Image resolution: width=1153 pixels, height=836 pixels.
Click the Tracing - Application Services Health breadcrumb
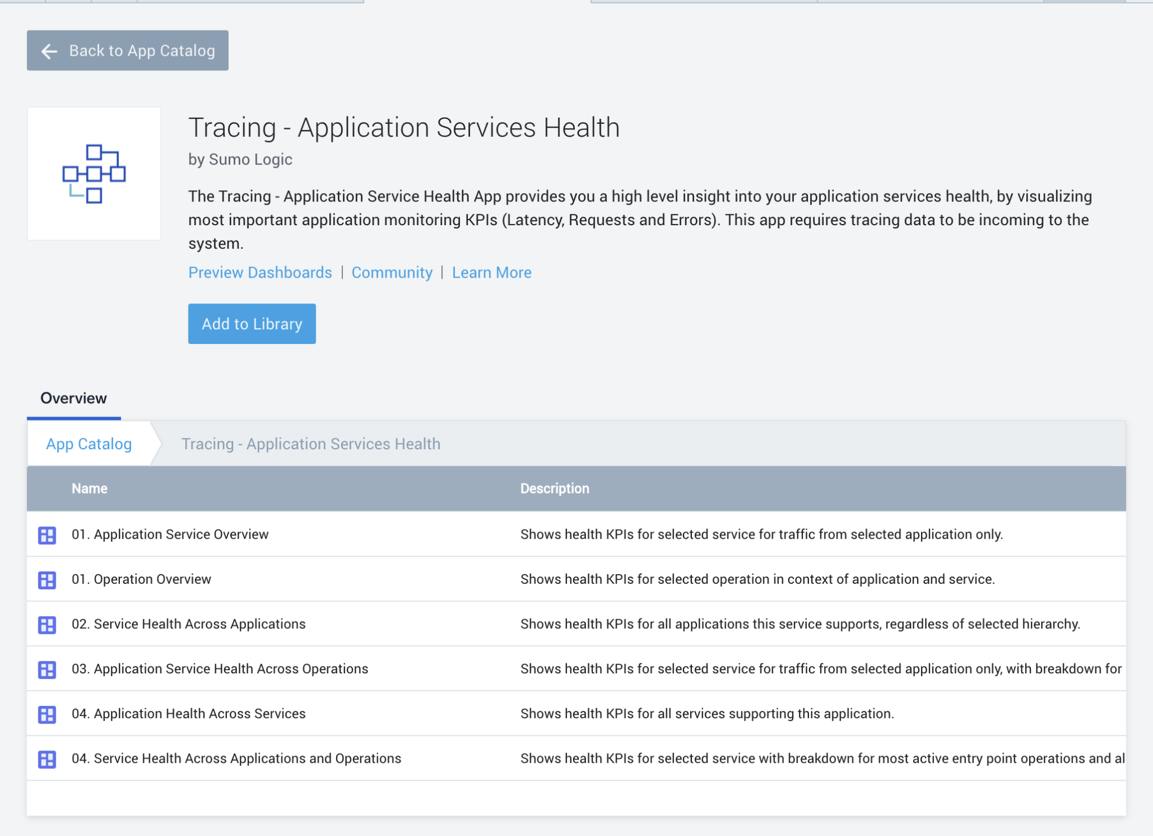(311, 444)
